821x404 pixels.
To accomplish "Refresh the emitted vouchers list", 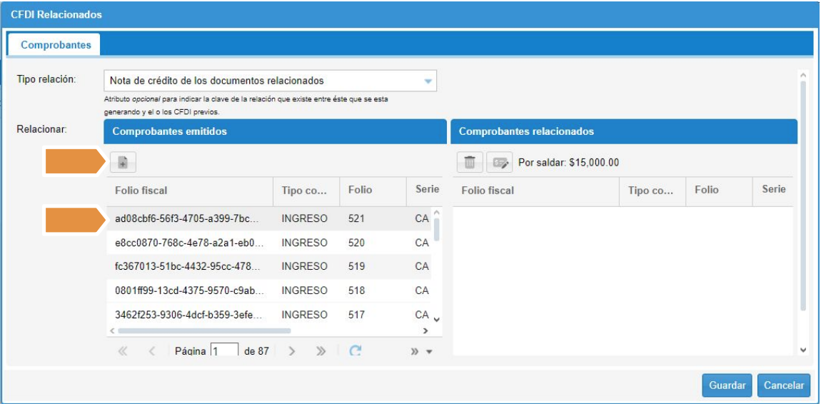I will click(356, 350).
